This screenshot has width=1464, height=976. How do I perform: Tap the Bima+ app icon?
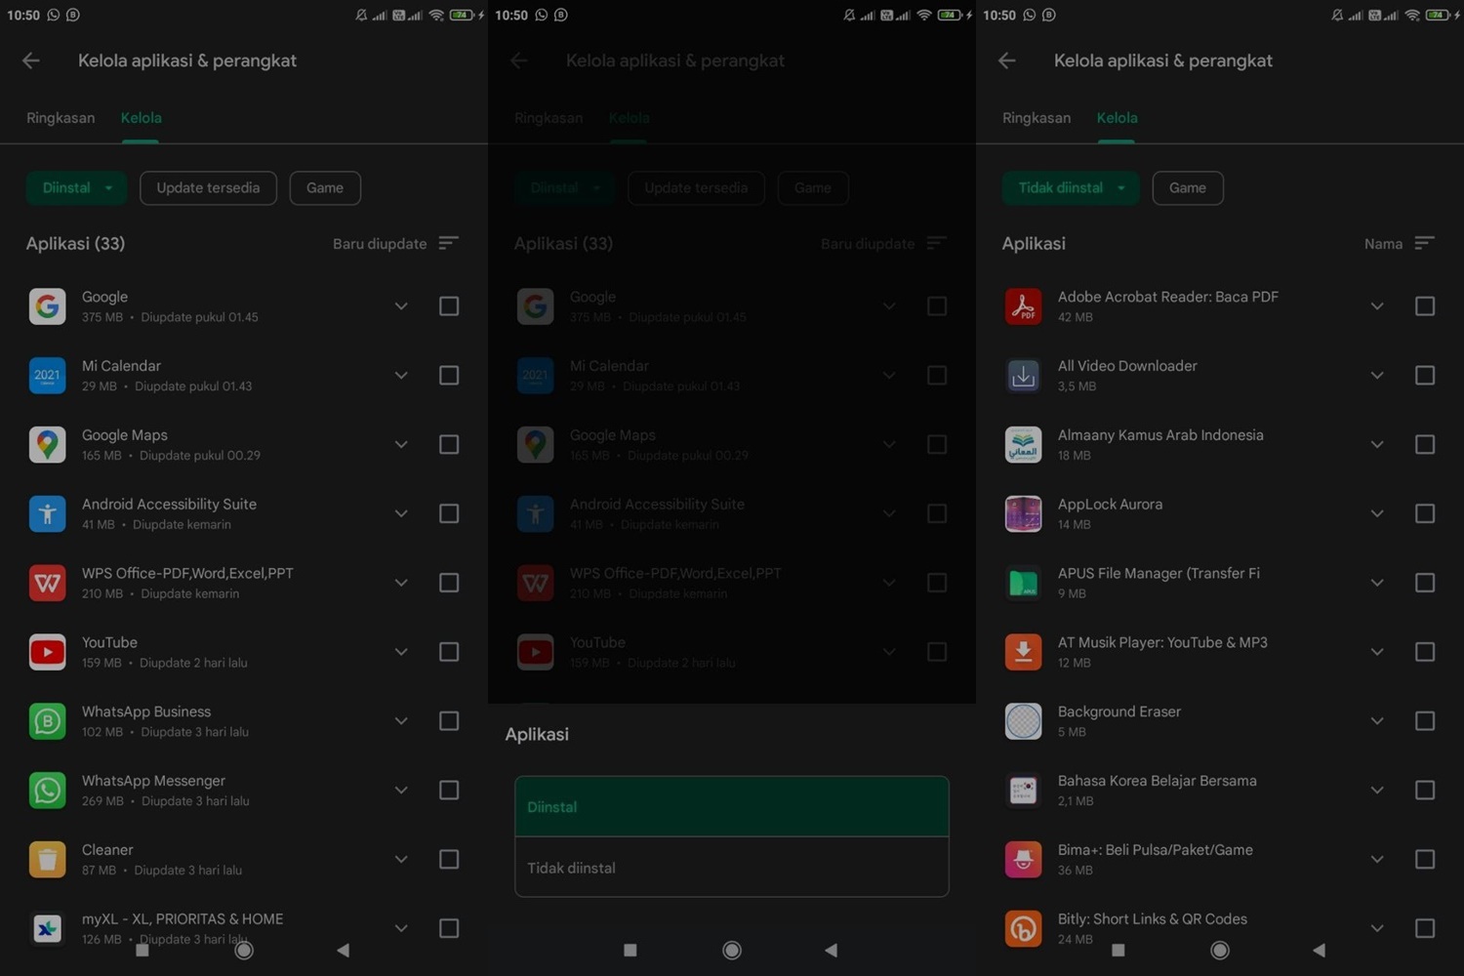pyautogui.click(x=1023, y=860)
